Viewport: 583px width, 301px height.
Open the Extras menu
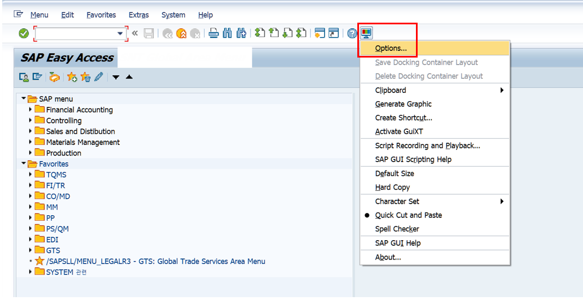(139, 15)
